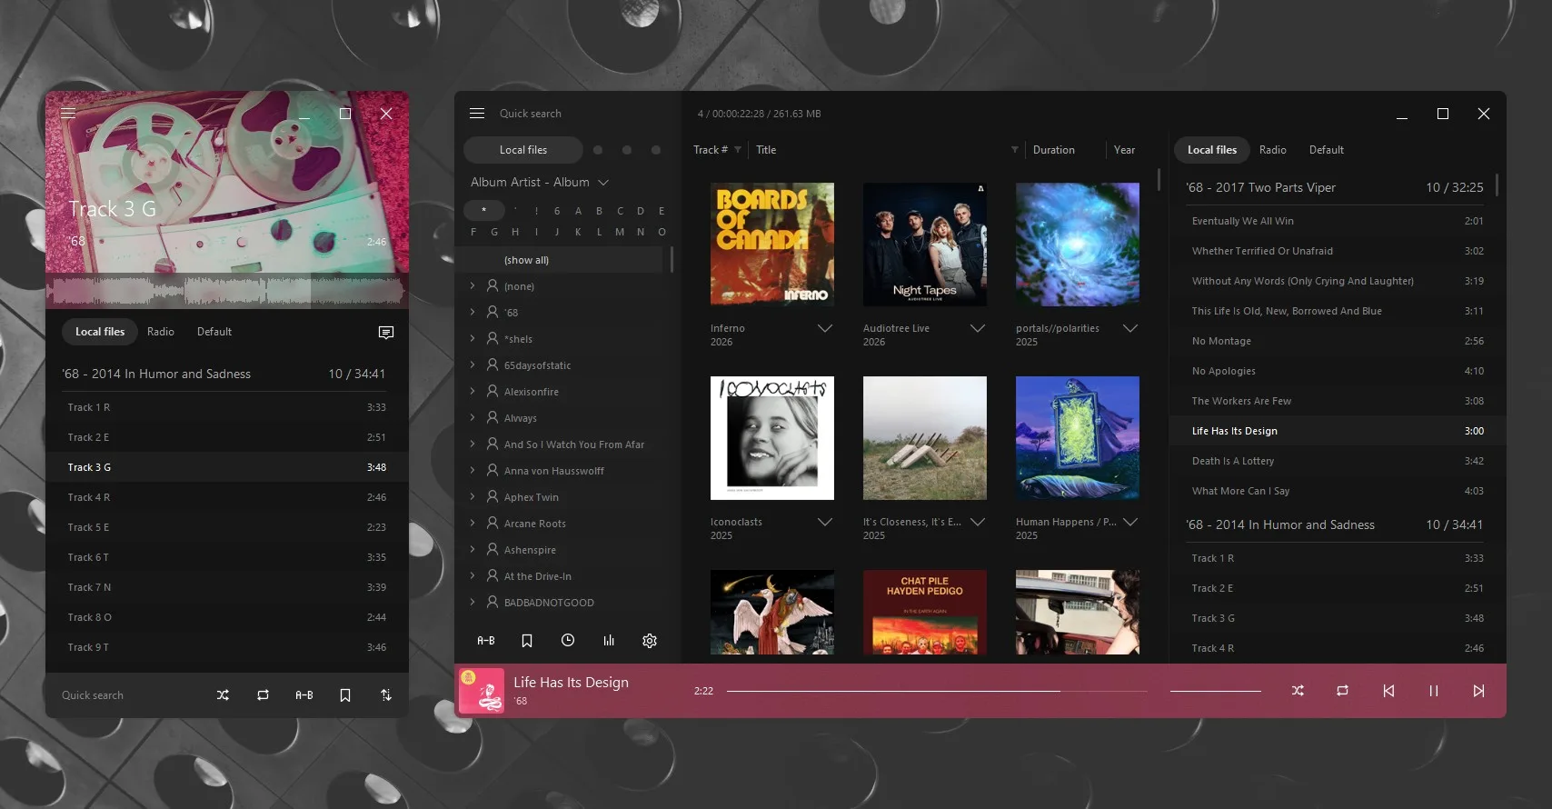Viewport: 1552px width, 809px height.
Task: Click the playback seek slider in bottom bar
Action: (x=937, y=691)
